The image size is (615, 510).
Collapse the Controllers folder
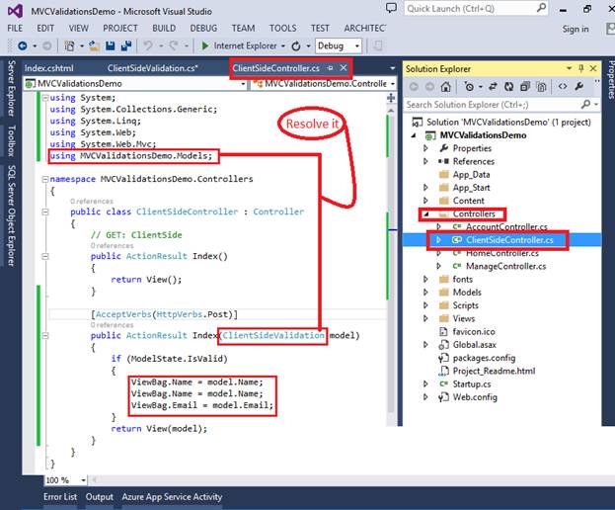click(x=425, y=213)
